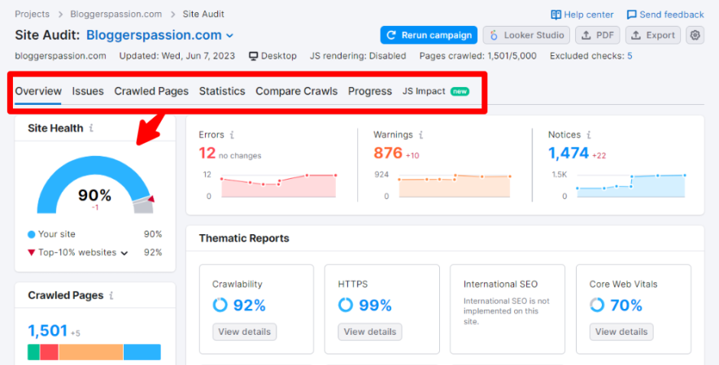
Task: Click the 'Thematic Reports' heading
Action: pos(244,238)
